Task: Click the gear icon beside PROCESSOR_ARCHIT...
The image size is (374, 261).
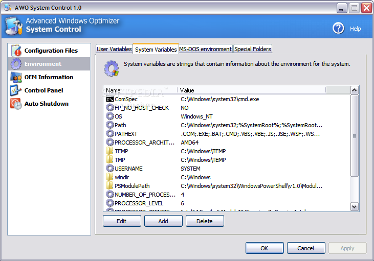Action: point(109,143)
